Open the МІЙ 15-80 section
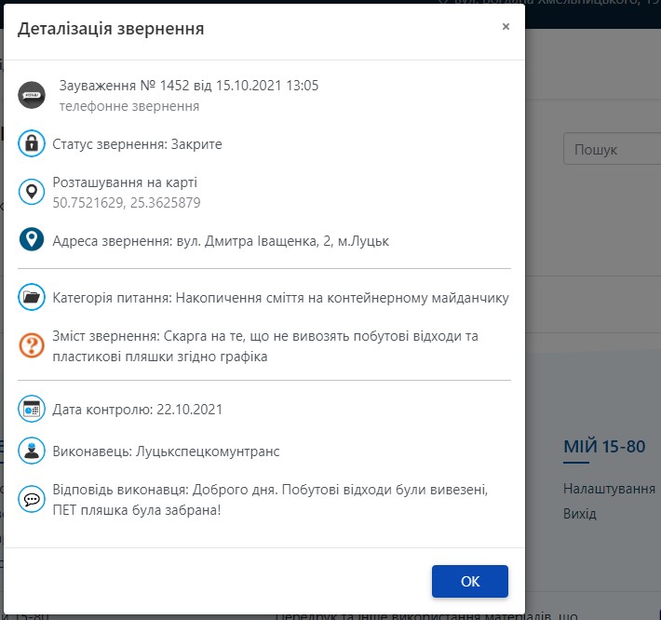Viewport: 661px width, 620px height. point(603,447)
